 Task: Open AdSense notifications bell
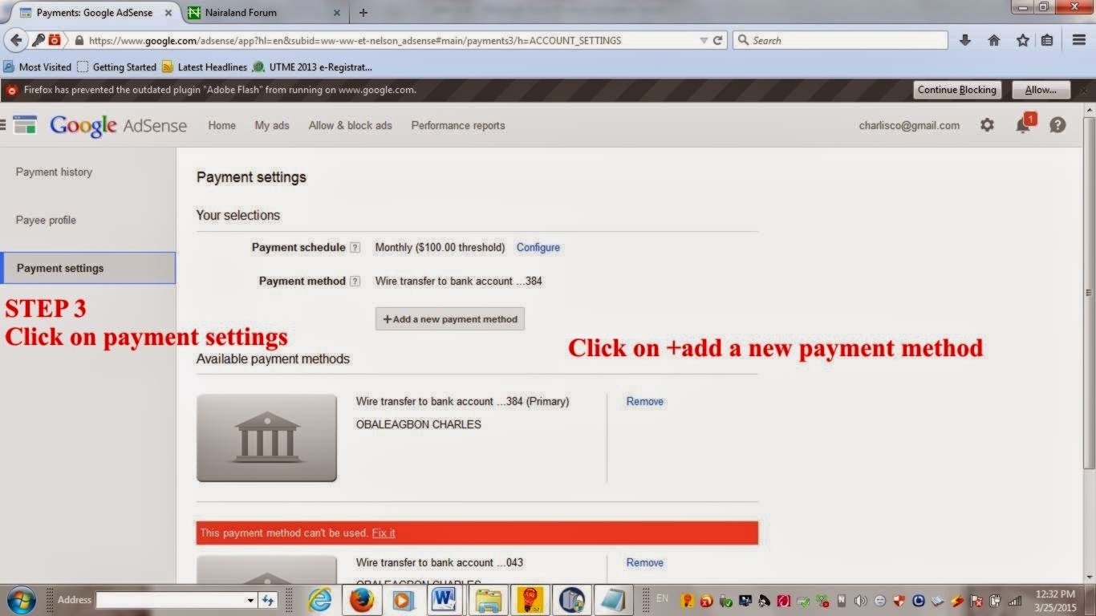tap(1023, 124)
